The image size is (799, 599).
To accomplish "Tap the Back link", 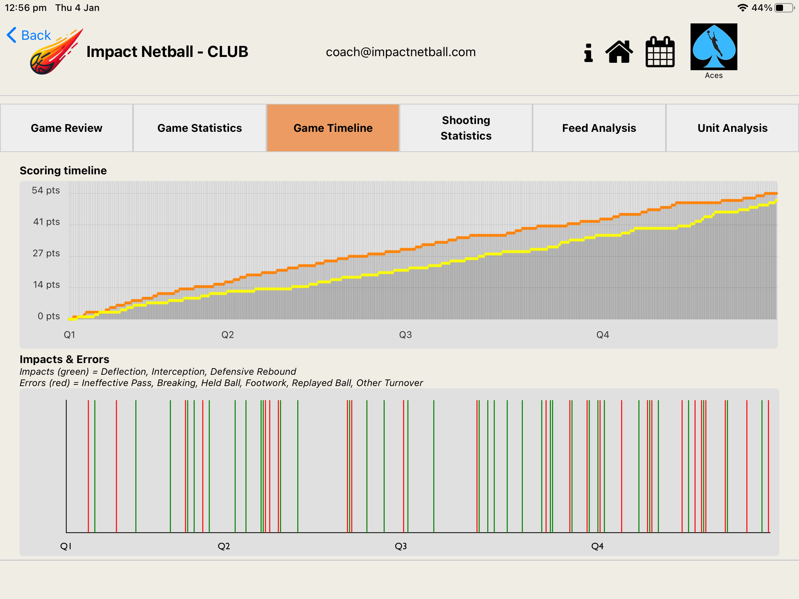I will tap(36, 35).
